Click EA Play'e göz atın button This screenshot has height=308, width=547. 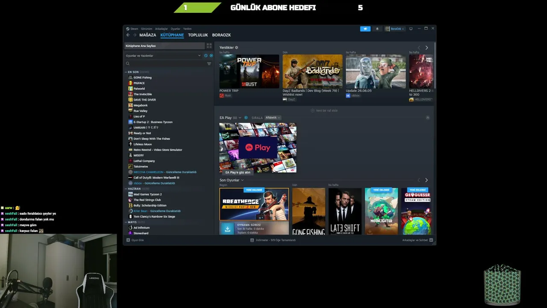238,172
